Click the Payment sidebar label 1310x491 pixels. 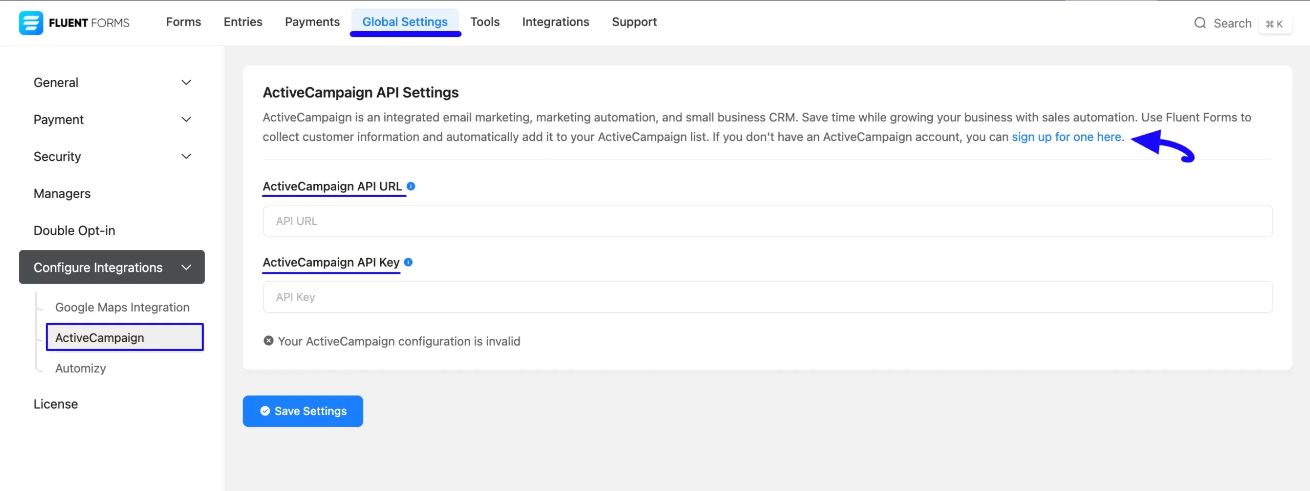click(58, 119)
